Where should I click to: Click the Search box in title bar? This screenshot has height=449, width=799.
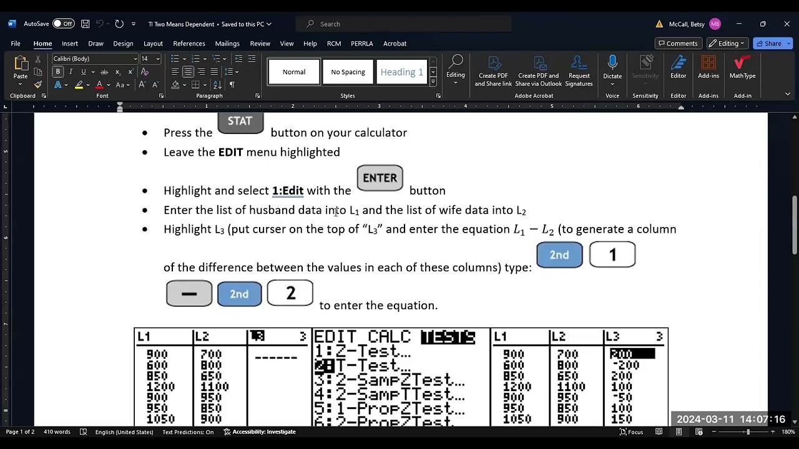click(x=404, y=24)
